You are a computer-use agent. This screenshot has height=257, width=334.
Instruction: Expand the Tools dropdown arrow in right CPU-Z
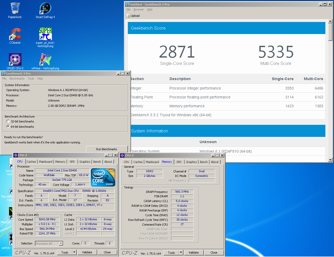(181, 253)
